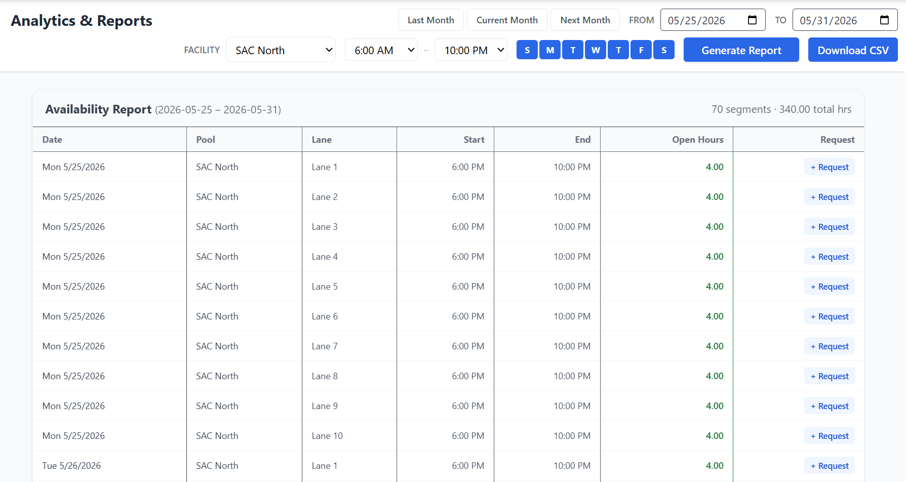Open the 10:00 PM end time dropdown
The height and width of the screenshot is (482, 906).
tap(471, 50)
